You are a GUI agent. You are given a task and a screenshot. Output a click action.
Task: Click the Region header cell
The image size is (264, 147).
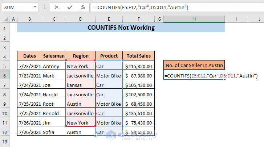click(x=81, y=56)
